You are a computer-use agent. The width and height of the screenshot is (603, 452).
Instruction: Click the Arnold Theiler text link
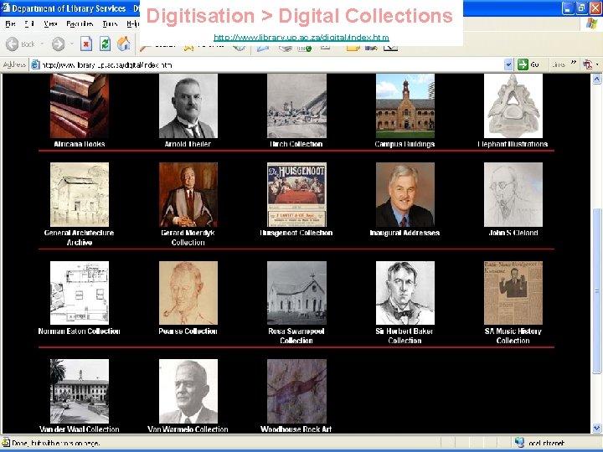(188, 144)
